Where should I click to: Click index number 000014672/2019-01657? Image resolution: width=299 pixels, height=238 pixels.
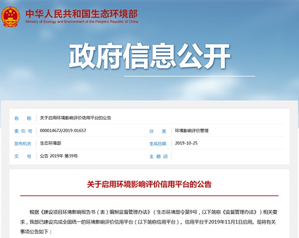63,131
